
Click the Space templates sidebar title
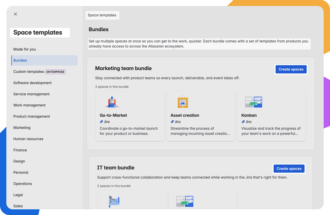[38, 32]
